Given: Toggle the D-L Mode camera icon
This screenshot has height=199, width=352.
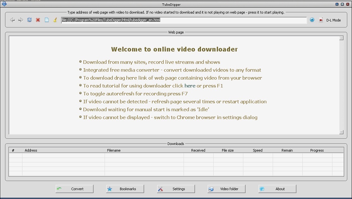Looking at the screenshot, I should pos(321,20).
